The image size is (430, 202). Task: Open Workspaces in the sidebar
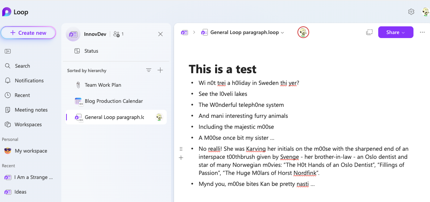tap(28, 124)
